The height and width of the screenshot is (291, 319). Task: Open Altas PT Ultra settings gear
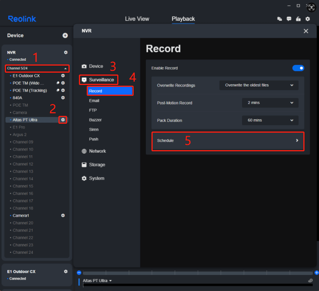[63, 120]
